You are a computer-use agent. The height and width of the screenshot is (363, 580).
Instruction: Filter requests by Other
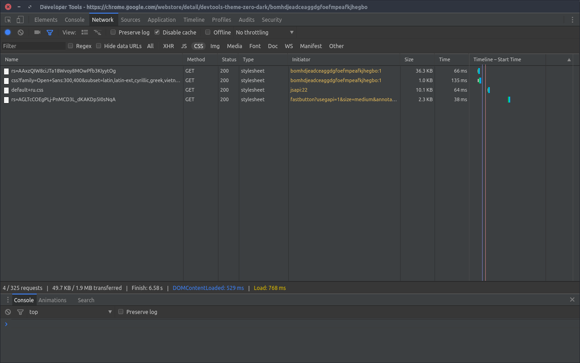coord(337,46)
